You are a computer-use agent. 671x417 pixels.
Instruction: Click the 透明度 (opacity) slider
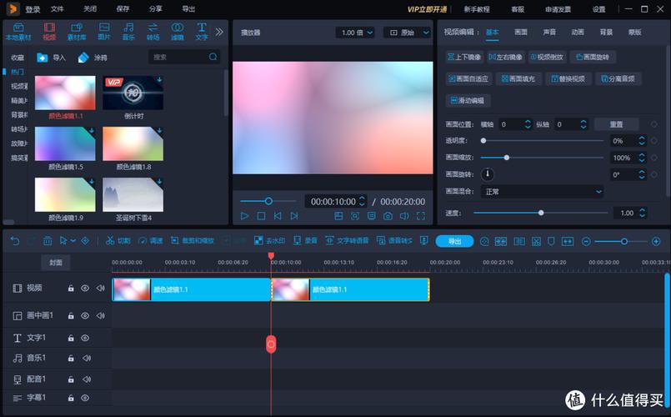pyautogui.click(x=542, y=141)
